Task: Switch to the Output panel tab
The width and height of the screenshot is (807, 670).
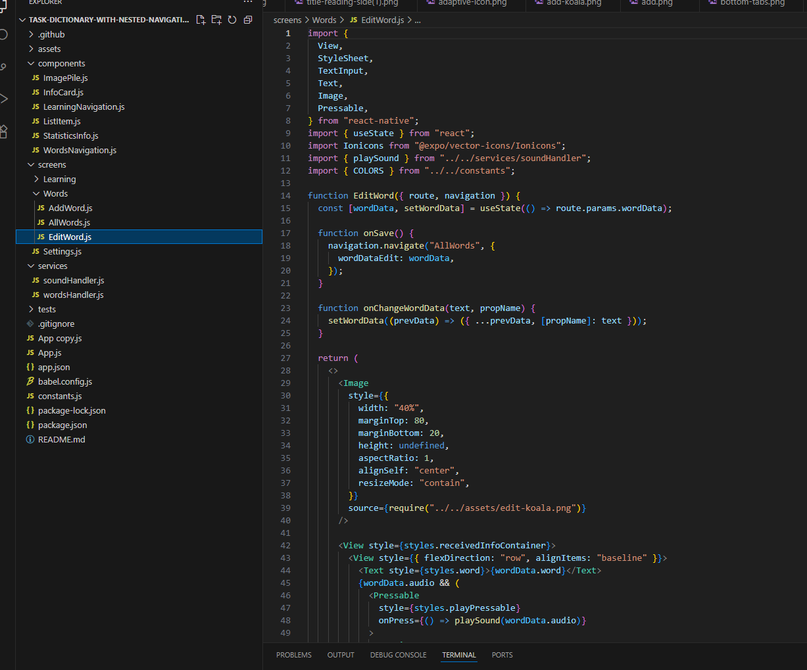Action: tap(341, 656)
